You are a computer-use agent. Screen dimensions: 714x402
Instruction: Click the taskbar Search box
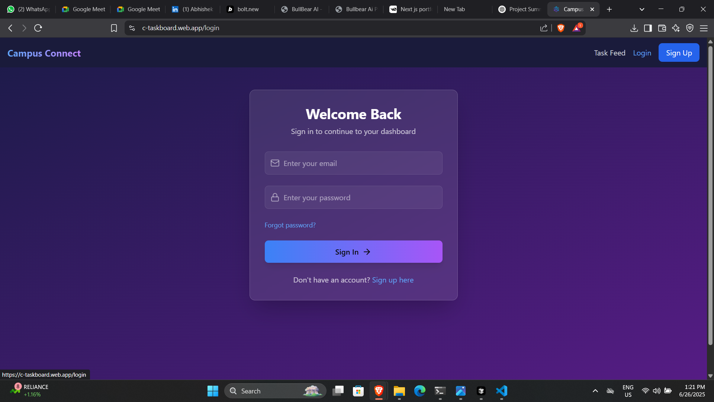click(275, 391)
